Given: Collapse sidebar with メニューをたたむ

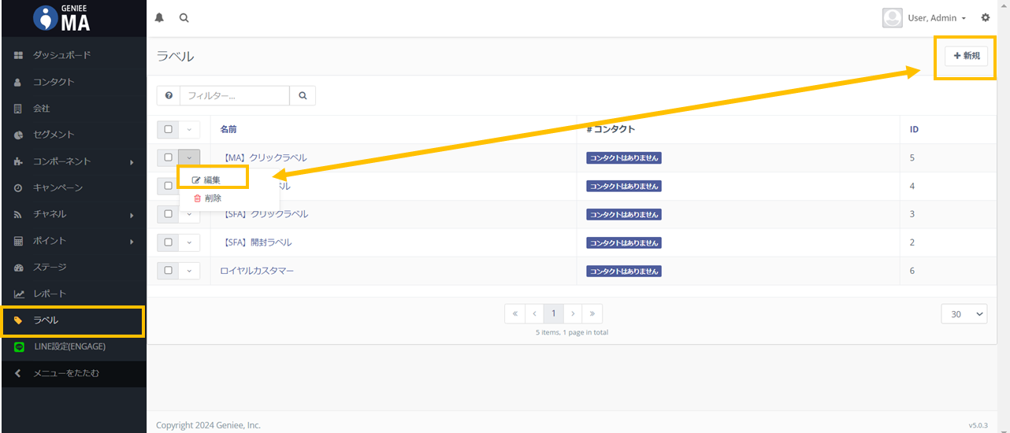Looking at the screenshot, I should click(x=66, y=373).
